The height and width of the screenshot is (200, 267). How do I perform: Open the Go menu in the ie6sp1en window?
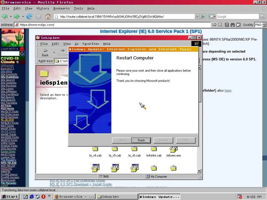[x=77, y=44]
